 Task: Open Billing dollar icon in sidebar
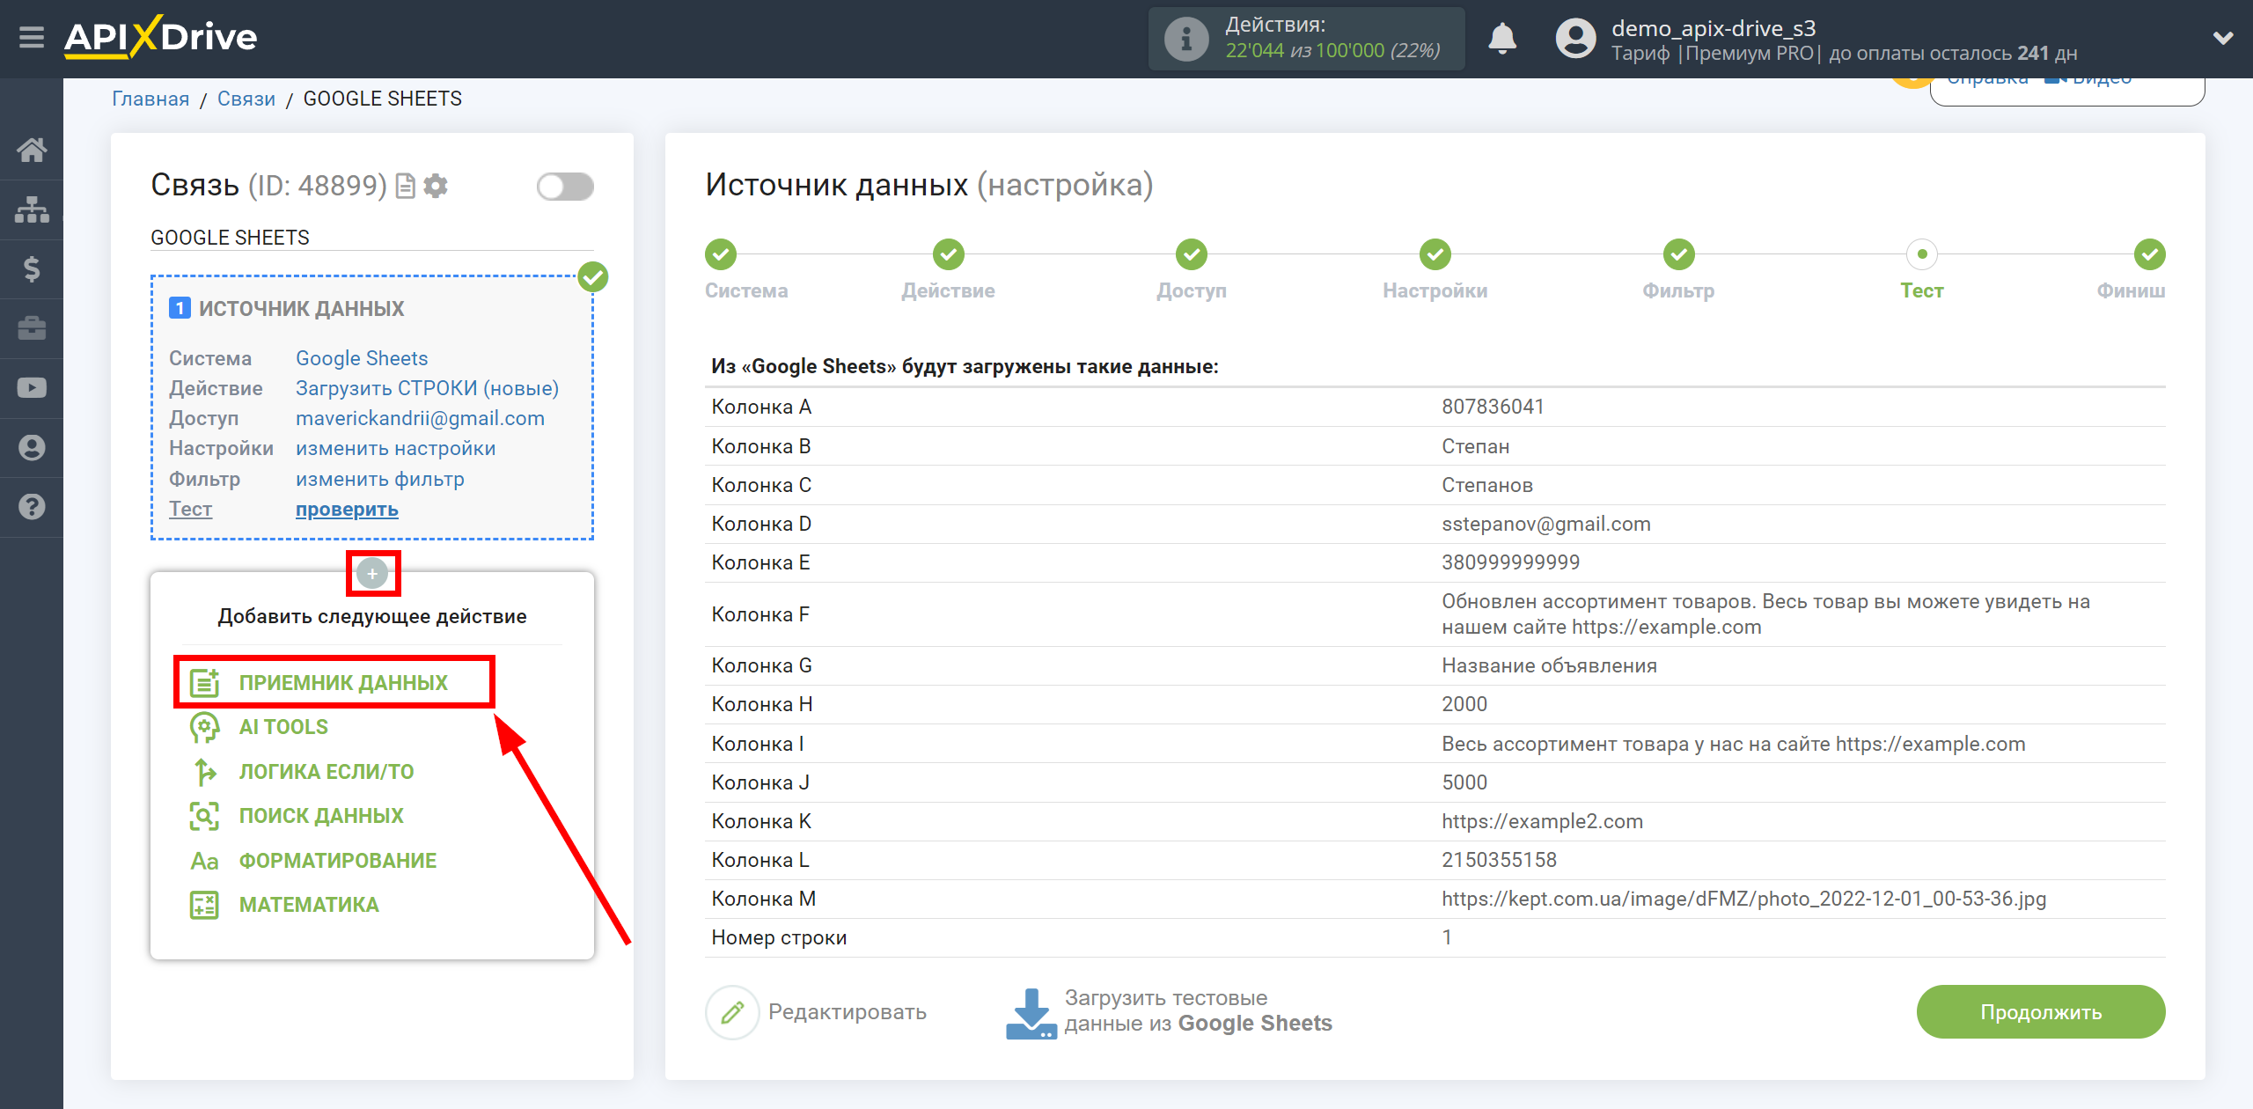click(x=32, y=268)
